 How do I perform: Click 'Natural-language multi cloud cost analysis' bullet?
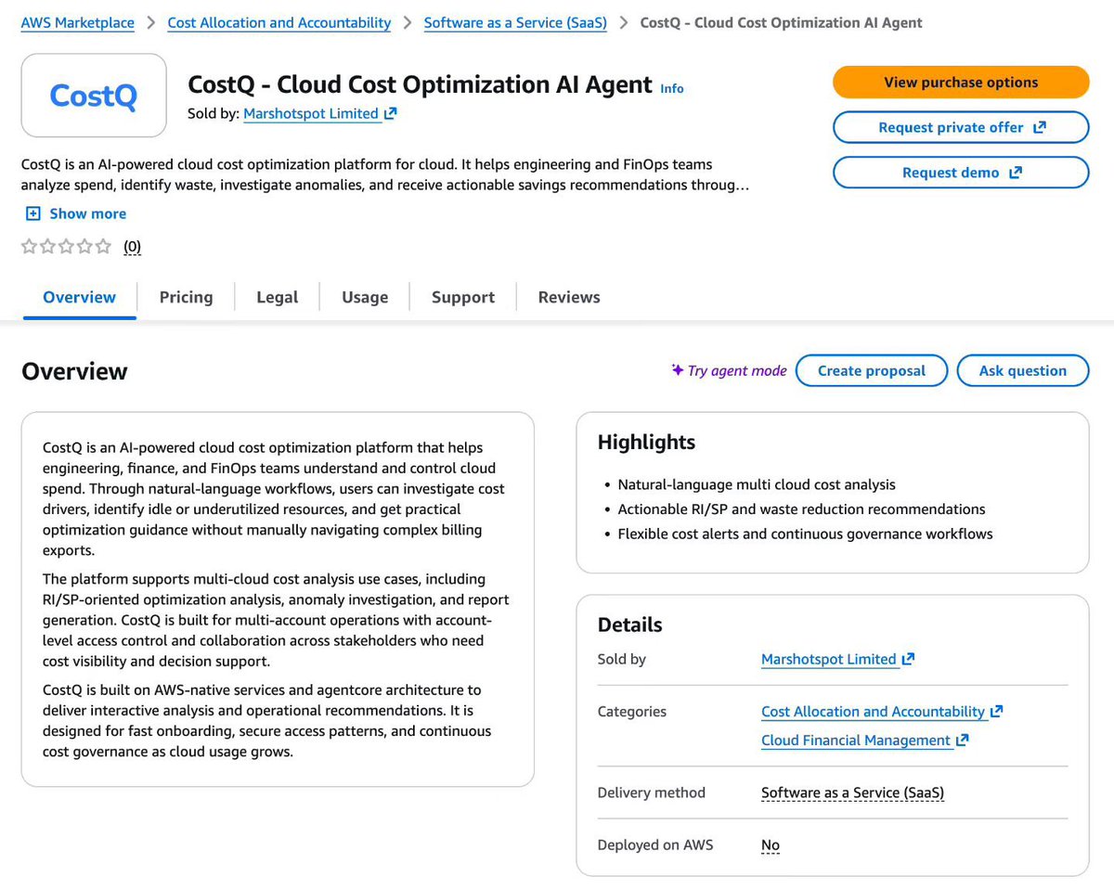pos(757,484)
